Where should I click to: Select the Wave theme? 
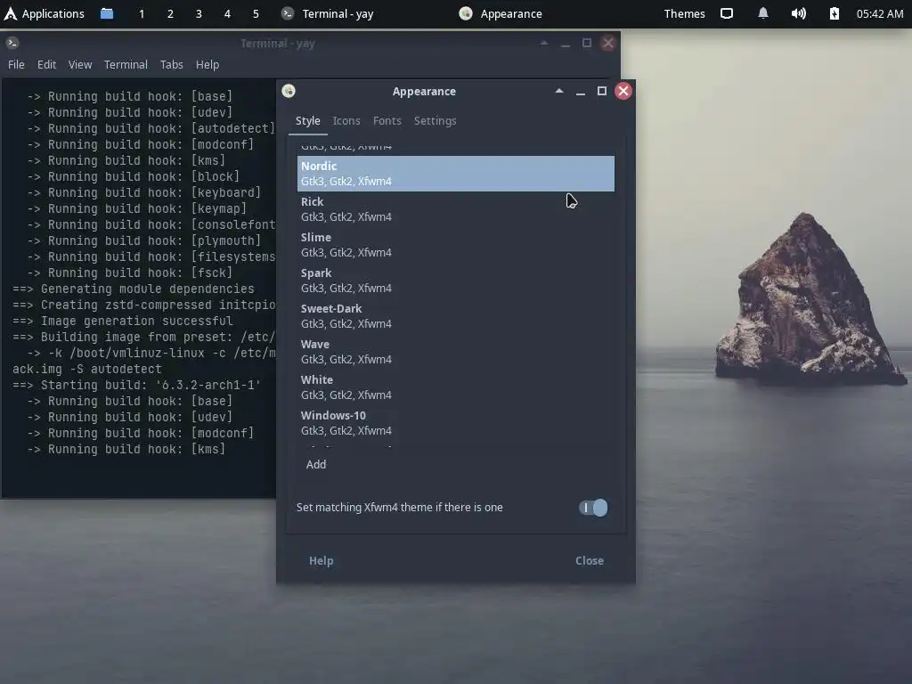[x=455, y=351]
